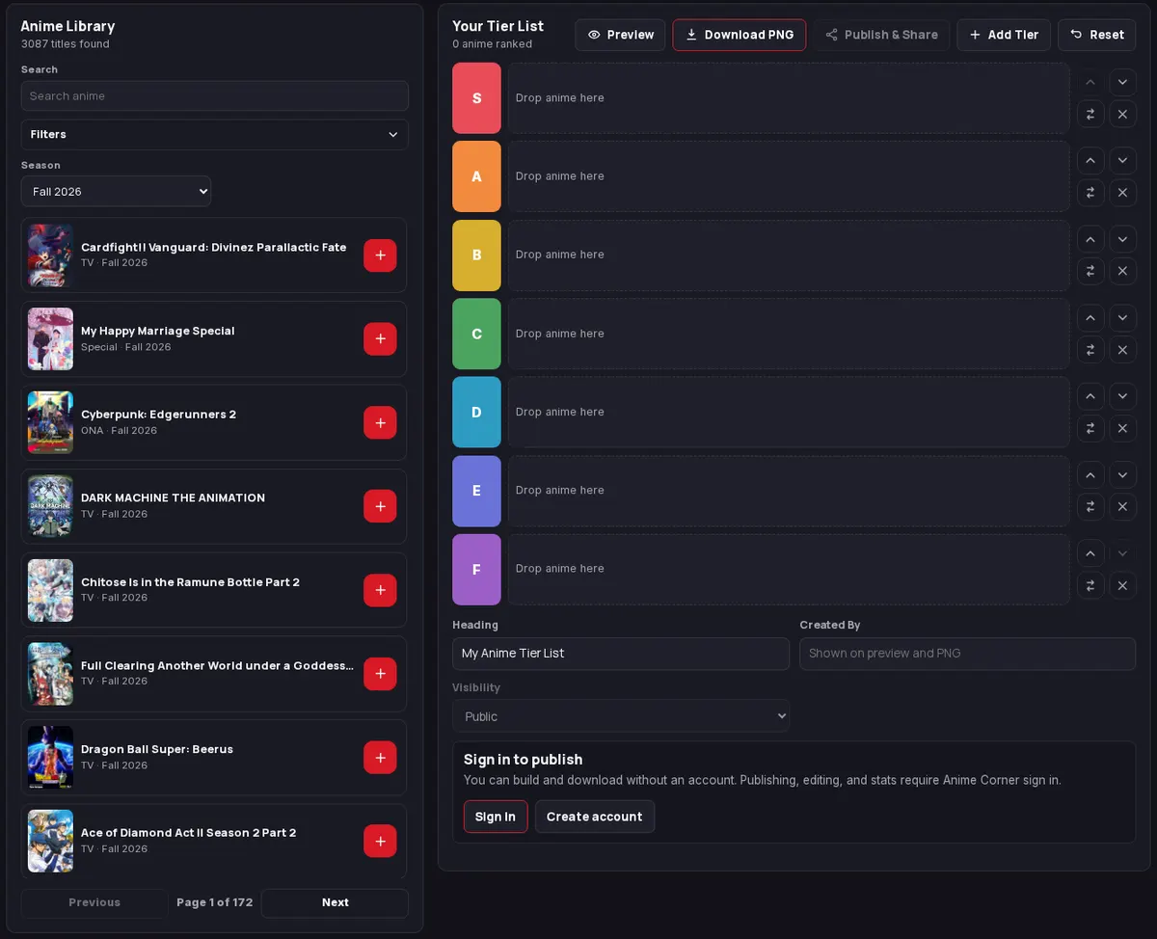Move the E tier down
Image resolution: width=1157 pixels, height=939 pixels.
[x=1122, y=474]
